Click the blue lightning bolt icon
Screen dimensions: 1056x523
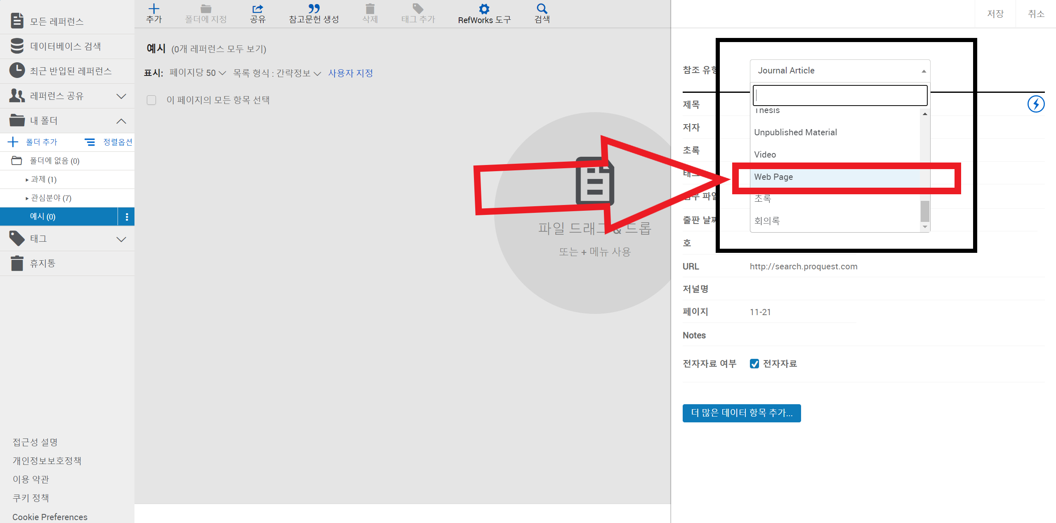click(1035, 104)
